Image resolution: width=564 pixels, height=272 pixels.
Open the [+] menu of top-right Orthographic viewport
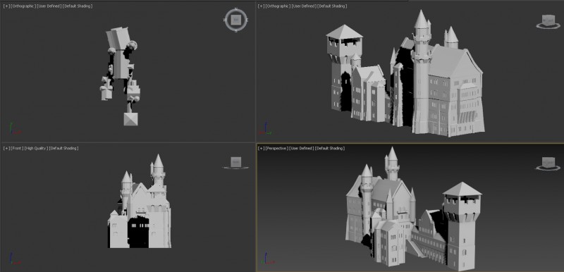point(262,6)
